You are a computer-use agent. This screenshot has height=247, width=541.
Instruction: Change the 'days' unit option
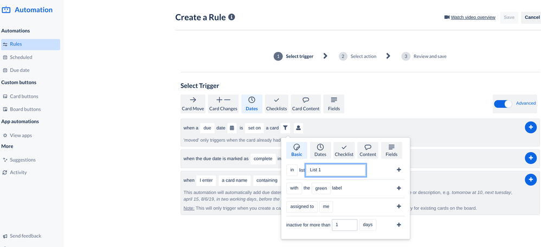(x=368, y=225)
